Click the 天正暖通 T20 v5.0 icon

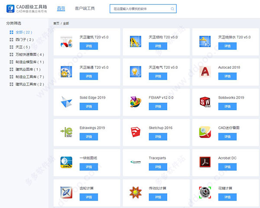pos(66,72)
